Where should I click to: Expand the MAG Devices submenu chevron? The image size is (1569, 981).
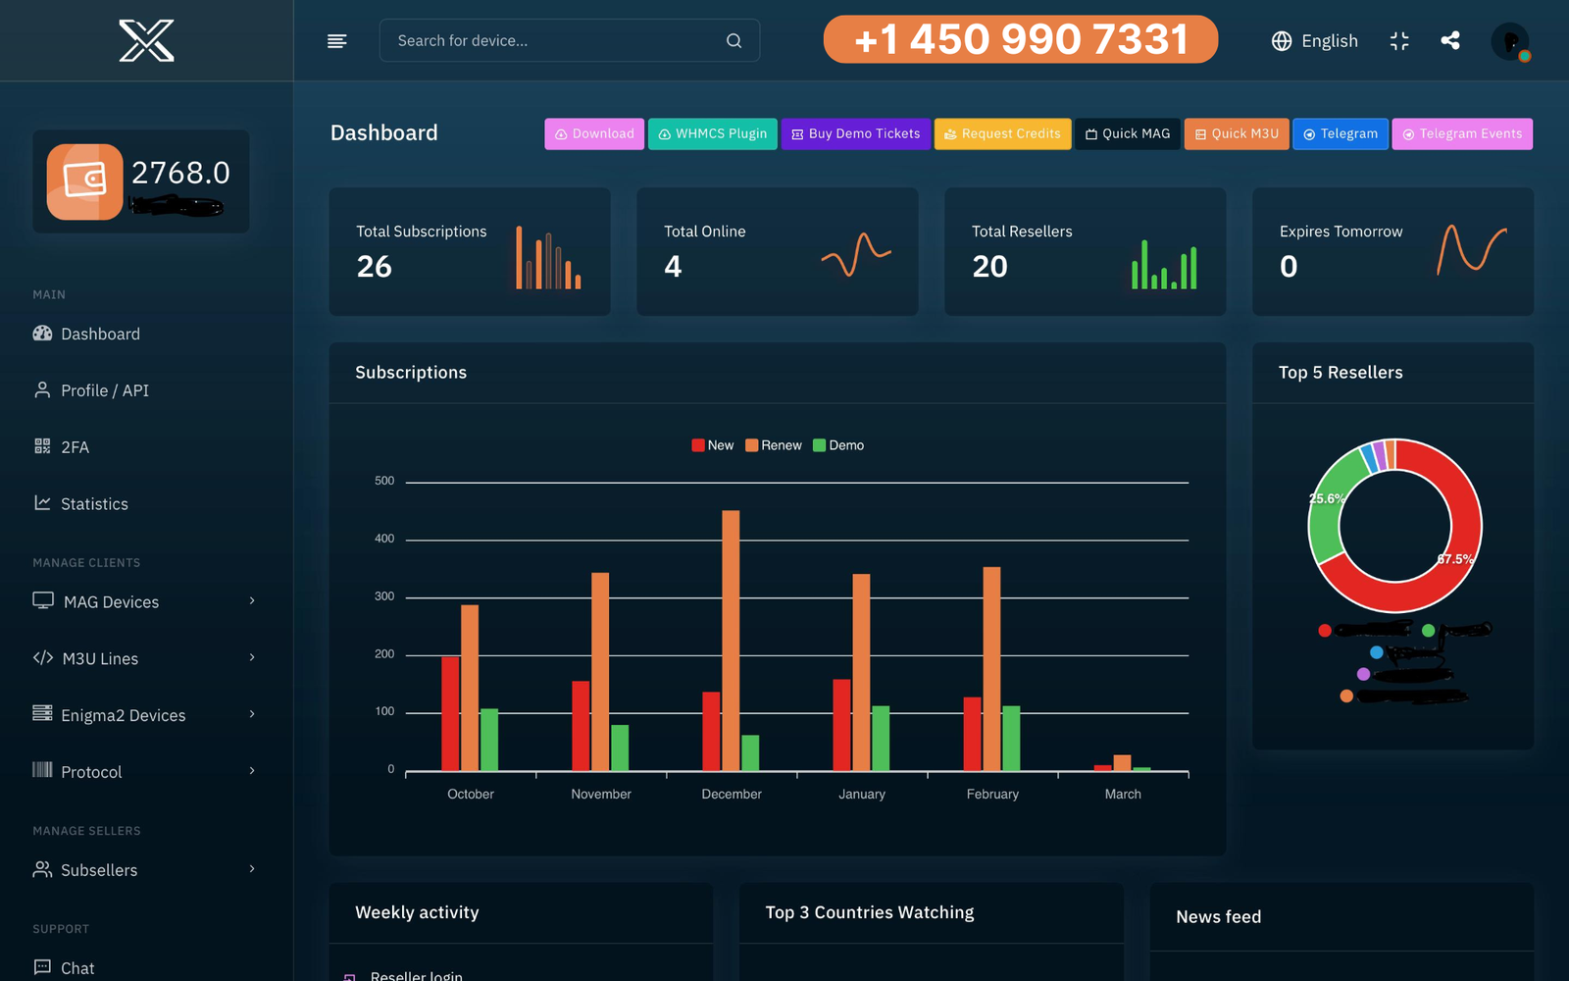[x=252, y=600]
